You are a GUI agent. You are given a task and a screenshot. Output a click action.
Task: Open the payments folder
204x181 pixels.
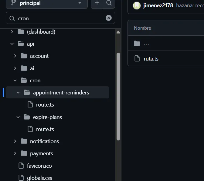[x=41, y=154]
